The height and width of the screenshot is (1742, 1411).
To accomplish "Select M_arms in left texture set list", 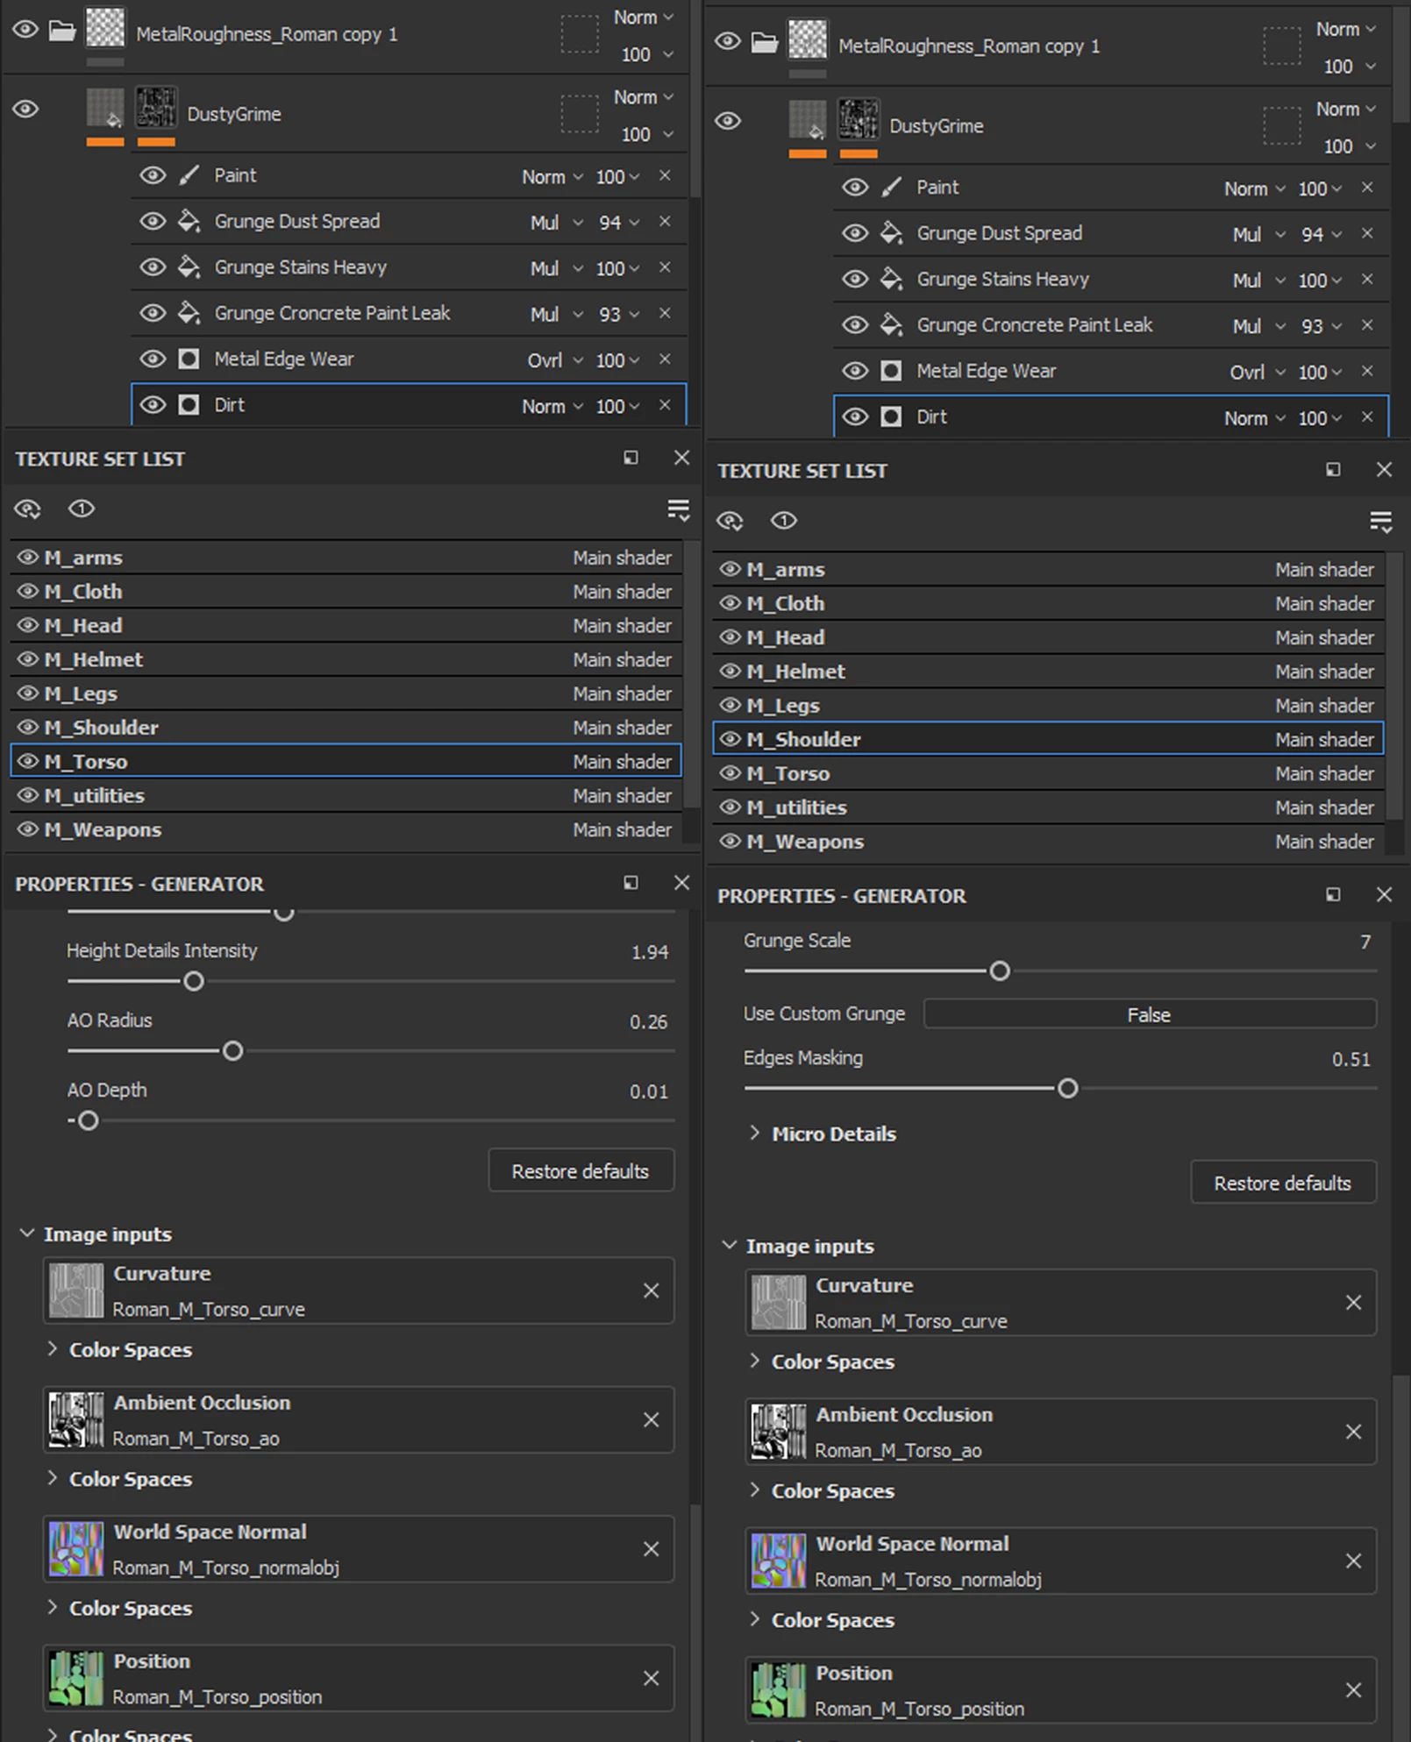I will click(x=346, y=558).
